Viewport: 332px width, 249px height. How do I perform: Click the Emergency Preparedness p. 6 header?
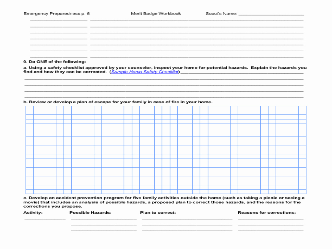56,14
